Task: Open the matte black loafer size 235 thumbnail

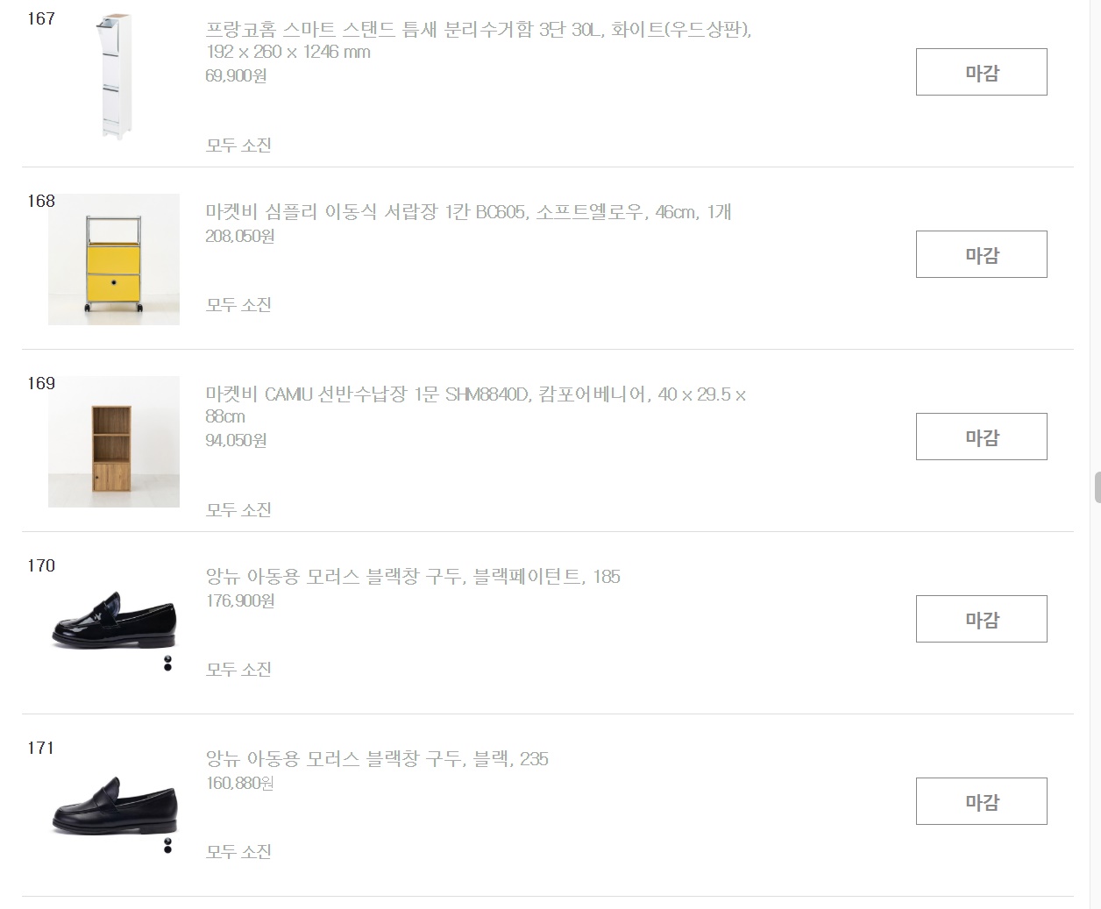Action: pyautogui.click(x=114, y=805)
